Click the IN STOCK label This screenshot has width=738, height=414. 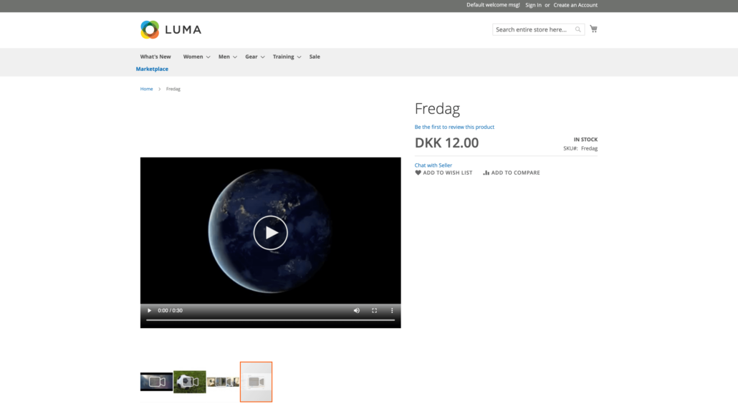[585, 140]
